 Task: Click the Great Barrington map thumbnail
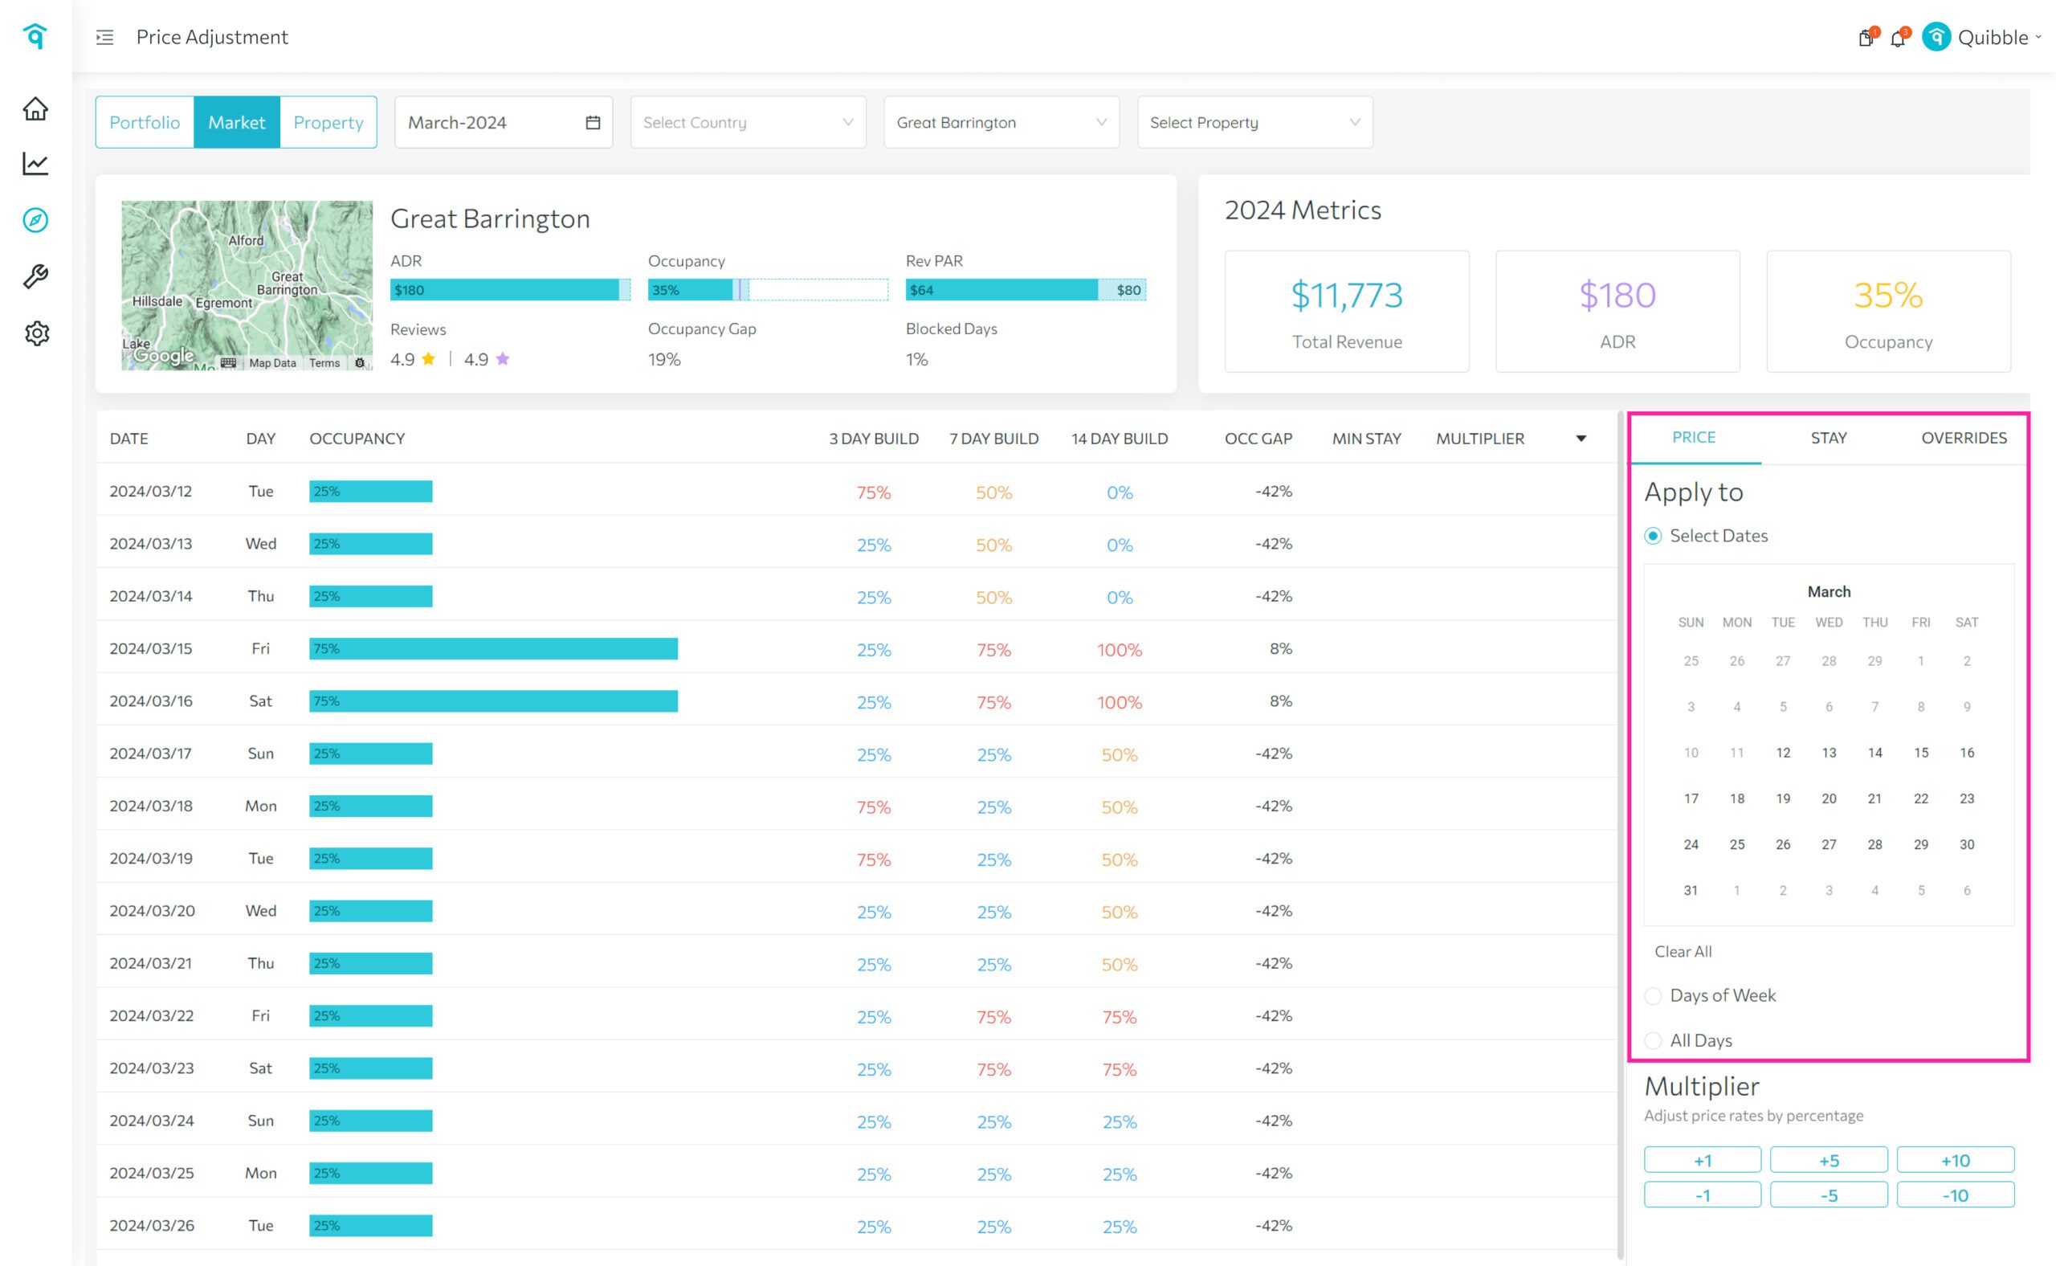pyautogui.click(x=247, y=284)
